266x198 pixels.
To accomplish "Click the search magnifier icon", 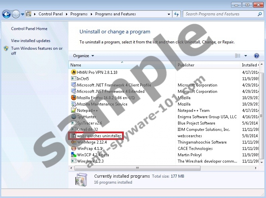I will click(x=259, y=14).
